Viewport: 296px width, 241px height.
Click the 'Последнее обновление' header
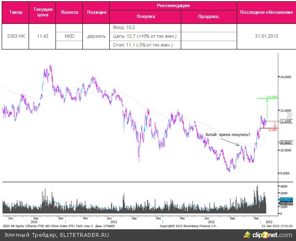[x=266, y=12]
